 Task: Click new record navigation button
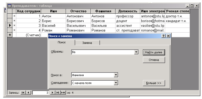click(63, 93)
